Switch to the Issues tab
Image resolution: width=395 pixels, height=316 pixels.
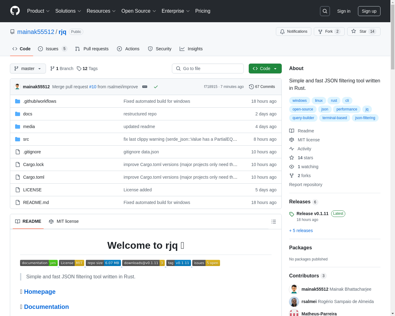coord(52,49)
